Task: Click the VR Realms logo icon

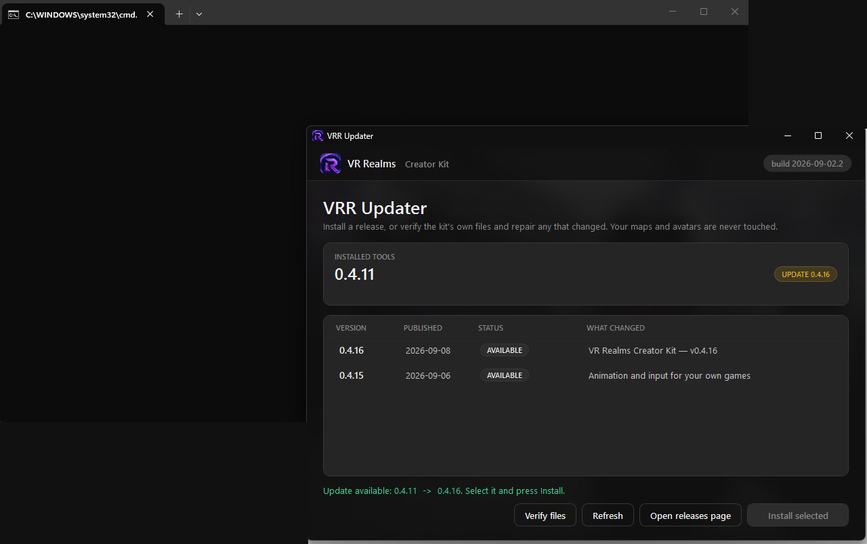Action: click(331, 163)
